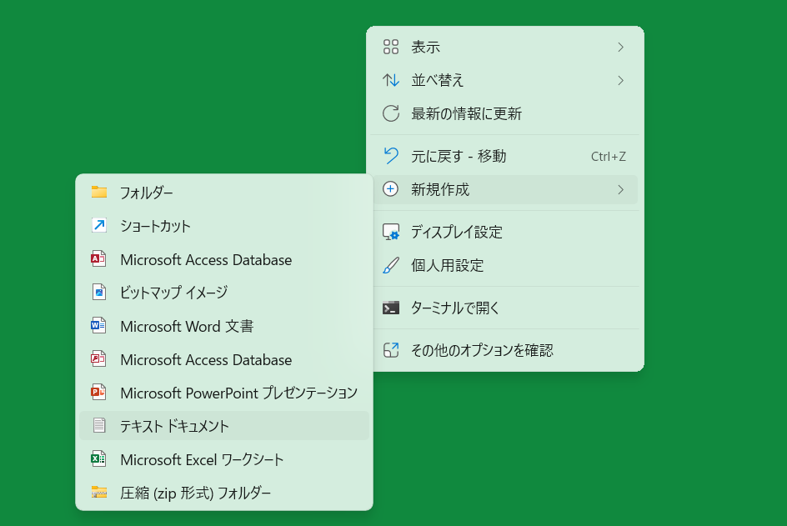Screen dimensions: 787x526
Task: Choose 最新の情報に更新 to refresh
Action: 466,114
